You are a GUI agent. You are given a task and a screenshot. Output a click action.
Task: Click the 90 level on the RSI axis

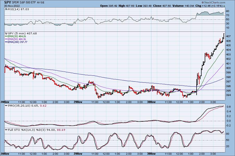(x=228, y=11)
